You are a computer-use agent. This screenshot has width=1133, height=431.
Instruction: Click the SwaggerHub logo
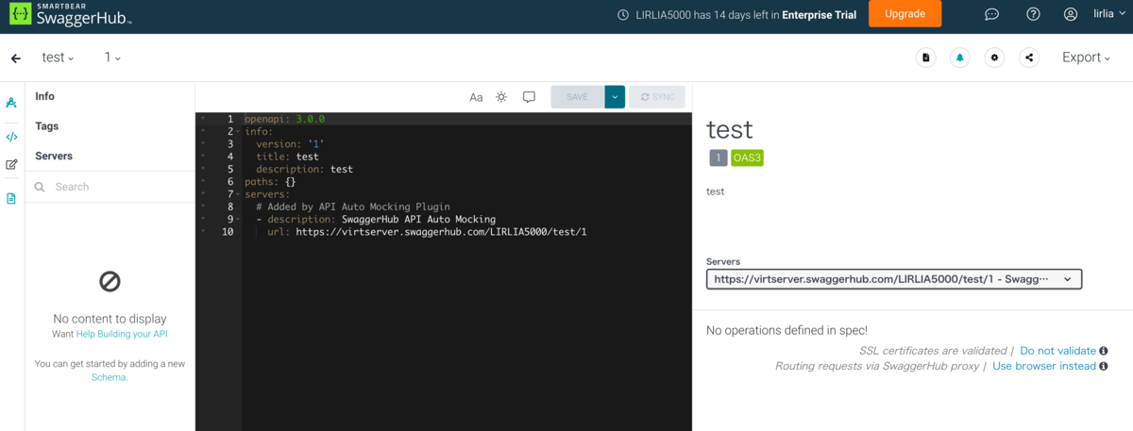pos(71,15)
